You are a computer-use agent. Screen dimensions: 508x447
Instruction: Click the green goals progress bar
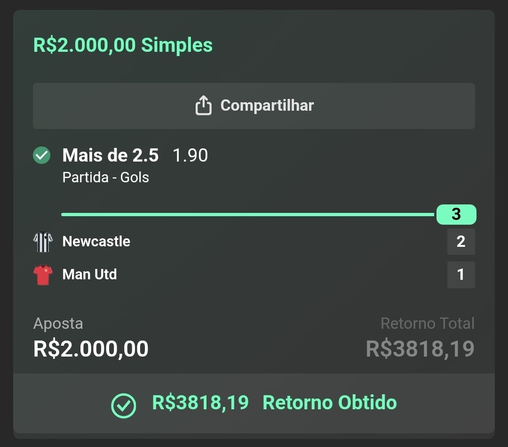pyautogui.click(x=247, y=214)
